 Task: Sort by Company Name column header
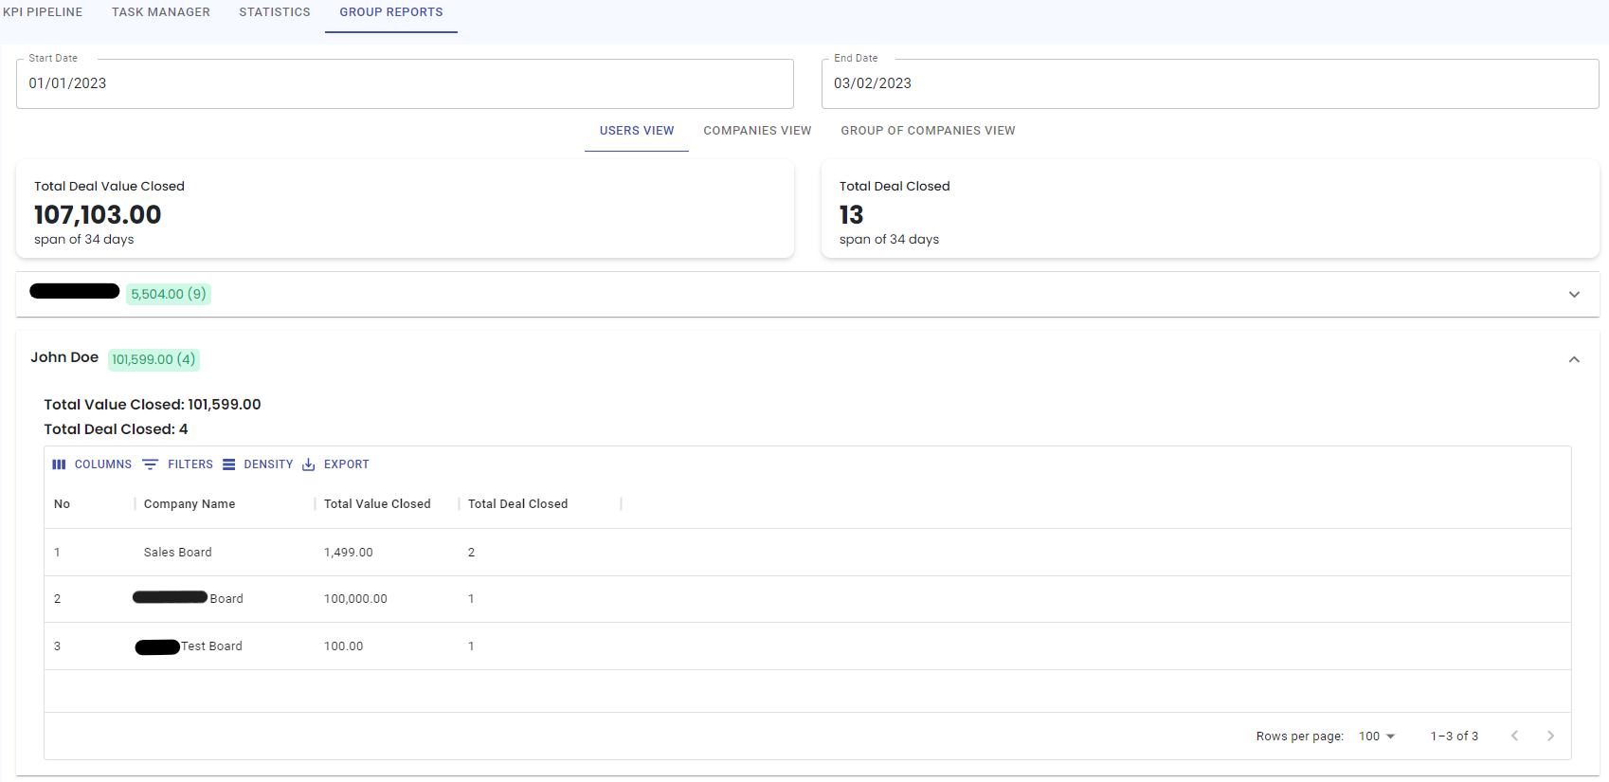tap(190, 504)
